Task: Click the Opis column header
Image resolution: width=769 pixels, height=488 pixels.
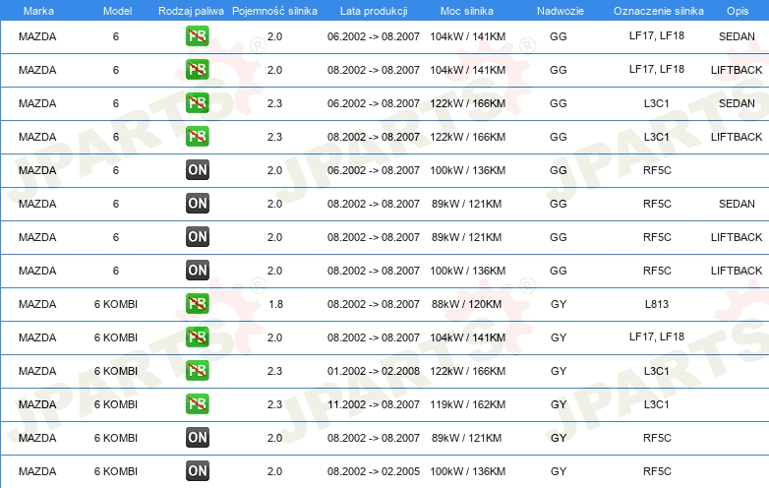Action: tap(738, 11)
